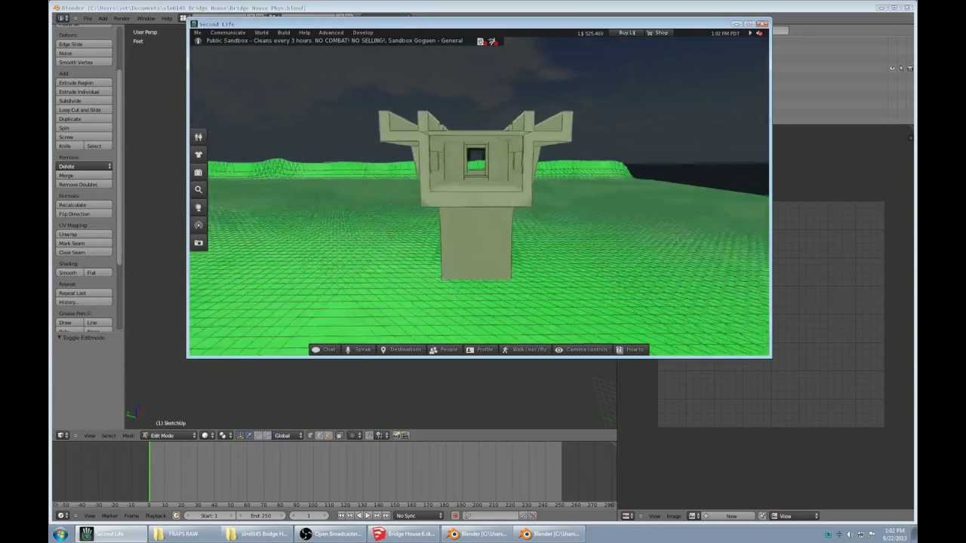This screenshot has height=543, width=966.
Task: Click Extrude Region in the tool shelf
Action: pos(85,83)
